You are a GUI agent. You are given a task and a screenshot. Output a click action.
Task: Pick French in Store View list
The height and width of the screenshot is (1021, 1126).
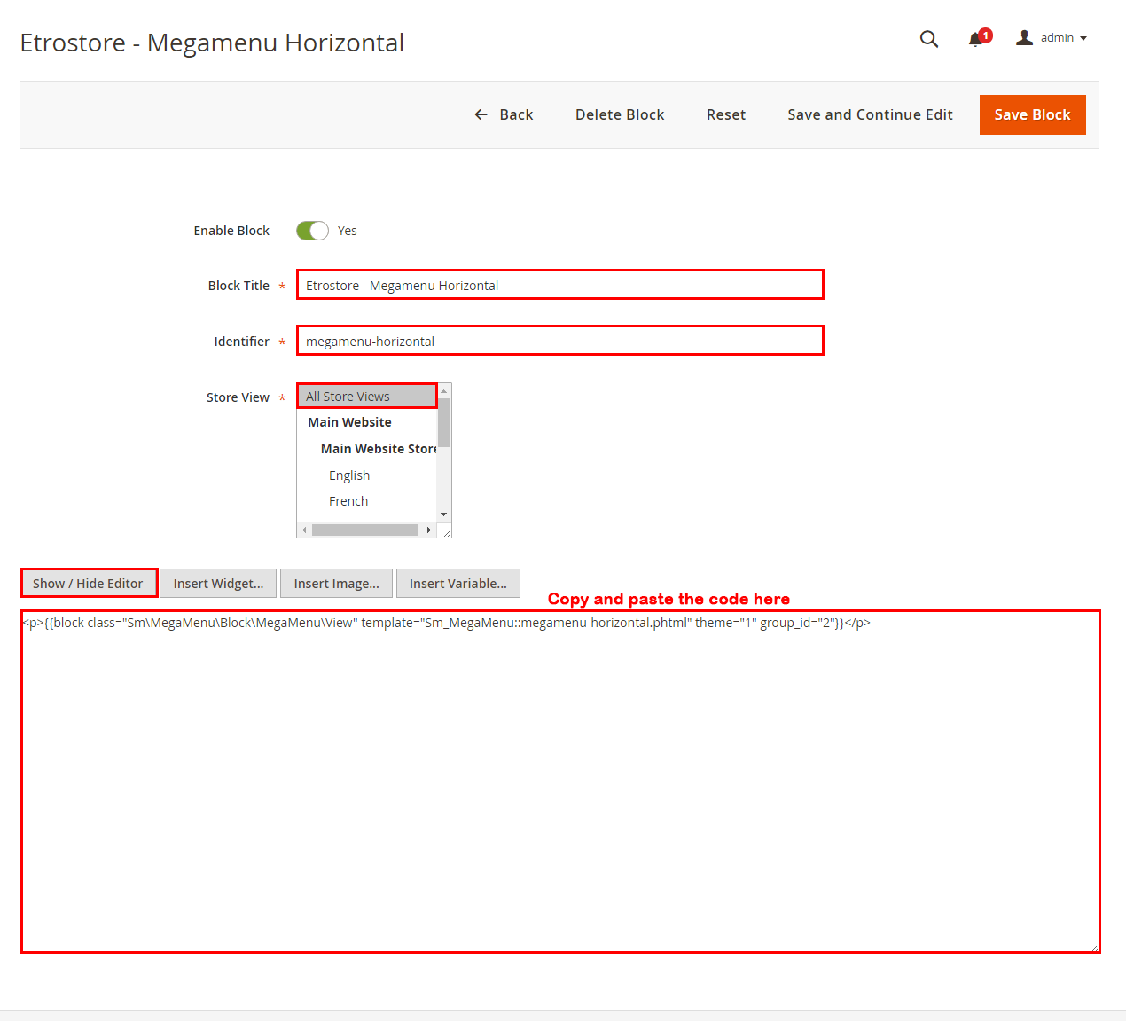348,501
